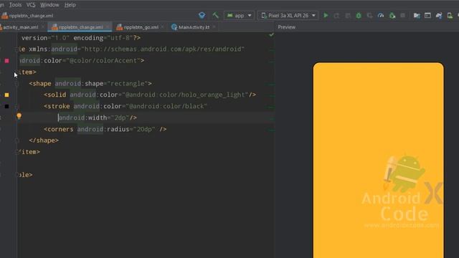
Task: Close the activity_main.xml tab
Action: pos(43,27)
